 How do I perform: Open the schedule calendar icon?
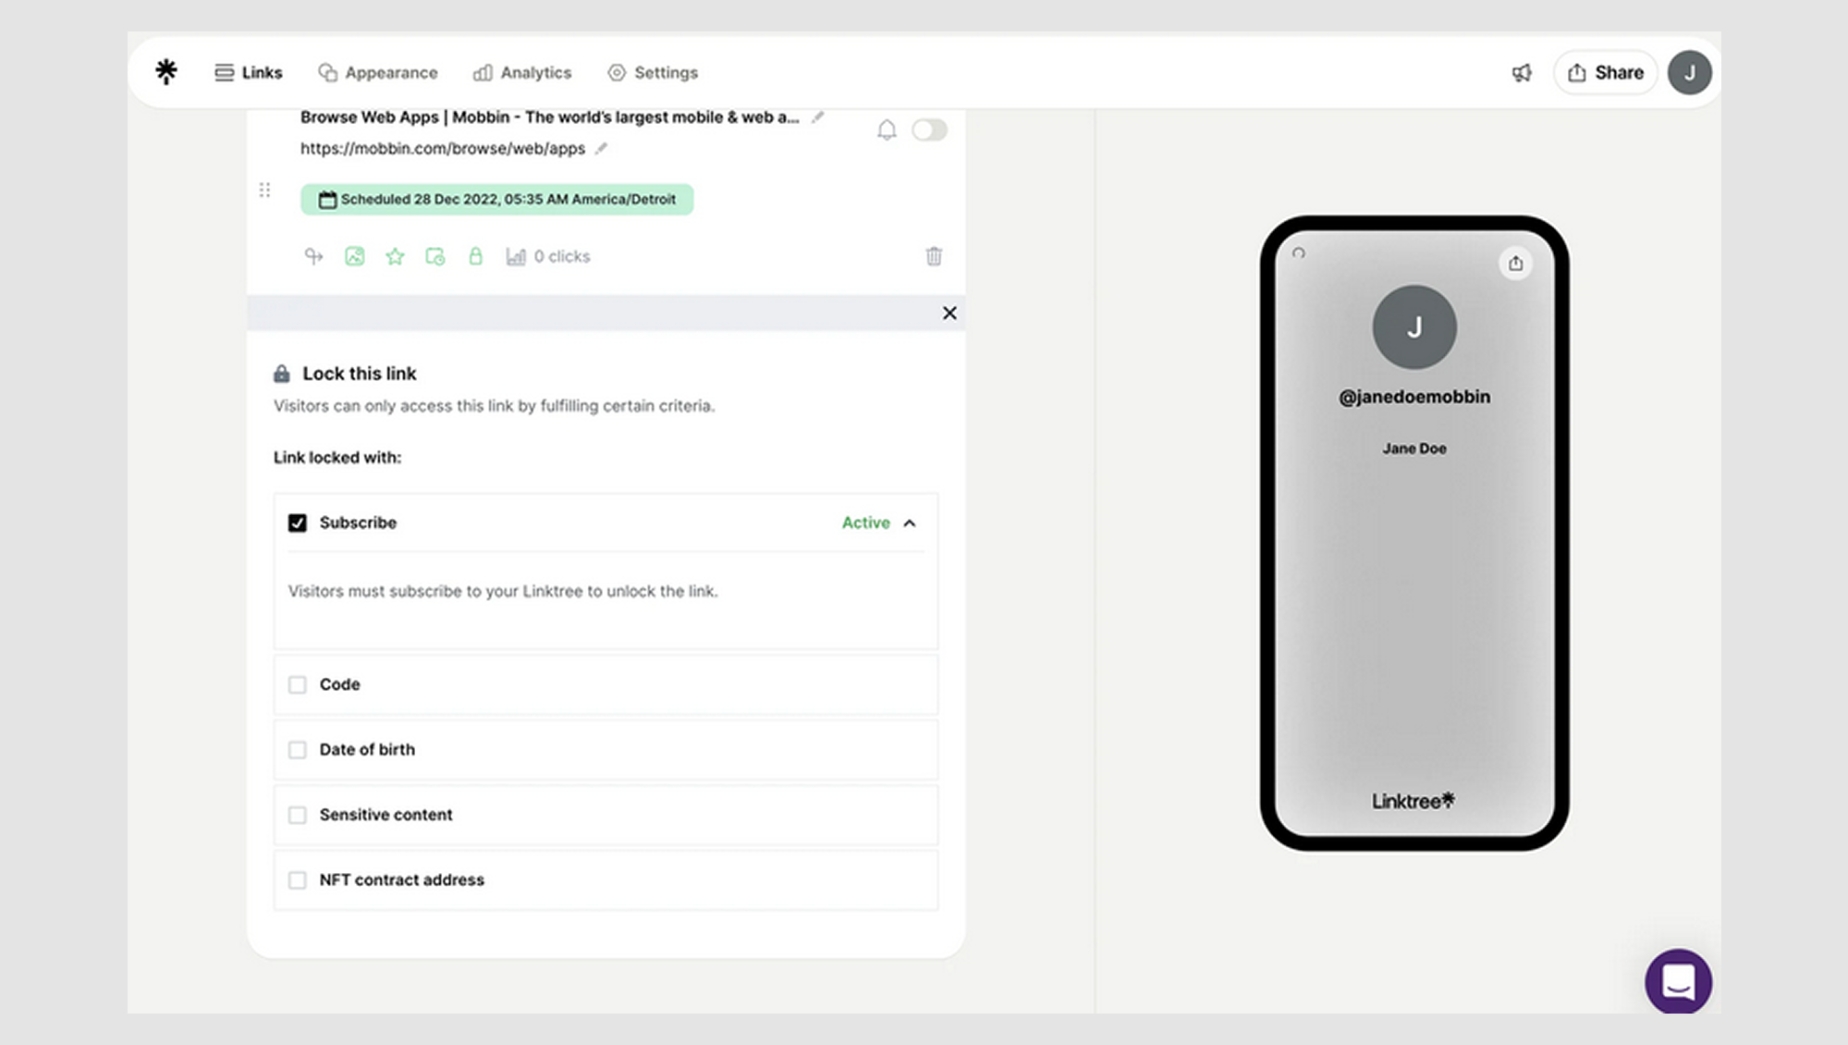[435, 256]
